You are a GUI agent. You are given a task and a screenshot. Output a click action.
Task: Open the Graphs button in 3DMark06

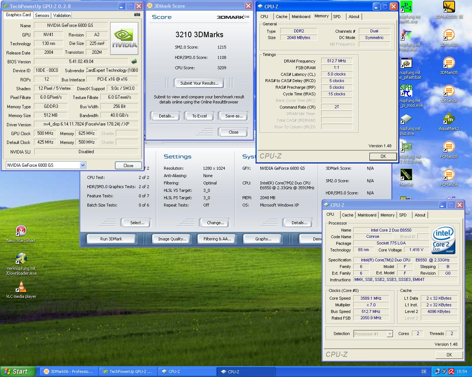[x=263, y=239]
